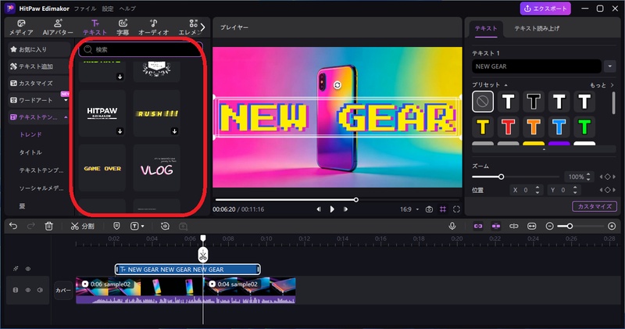
Task: Open the ファイル menu
Action: (85, 9)
